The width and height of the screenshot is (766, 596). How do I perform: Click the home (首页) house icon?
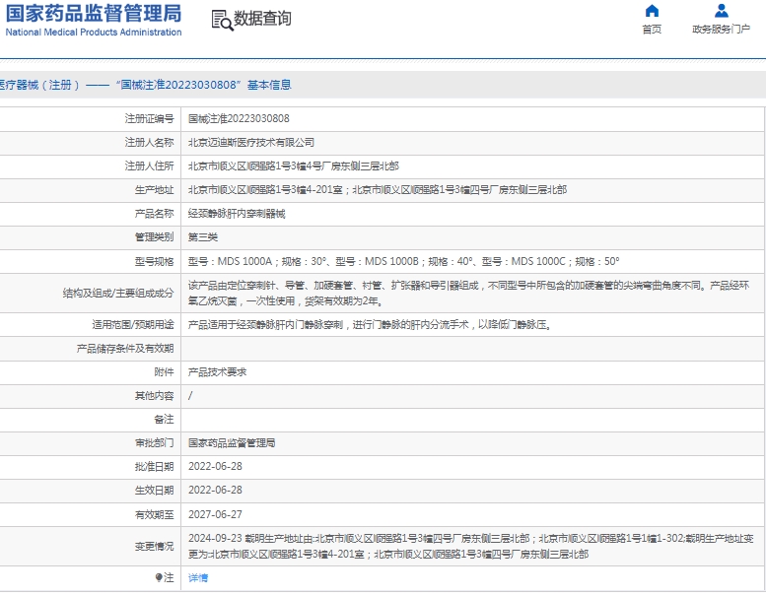[652, 11]
